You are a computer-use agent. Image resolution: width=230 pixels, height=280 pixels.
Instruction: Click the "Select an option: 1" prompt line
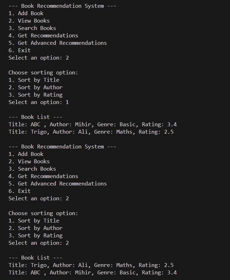[38, 102]
